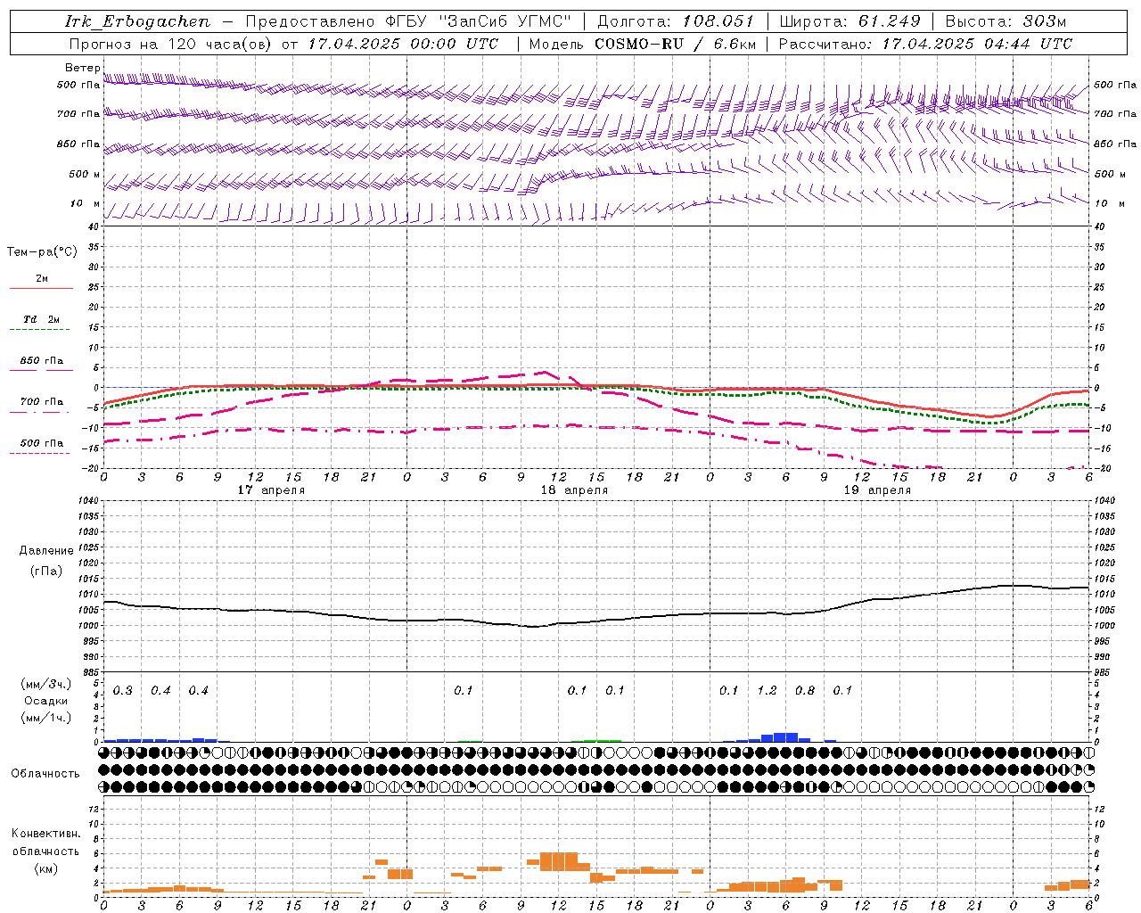
Task: Select the '700 гПа' temperature legend entry
Action: point(41,402)
